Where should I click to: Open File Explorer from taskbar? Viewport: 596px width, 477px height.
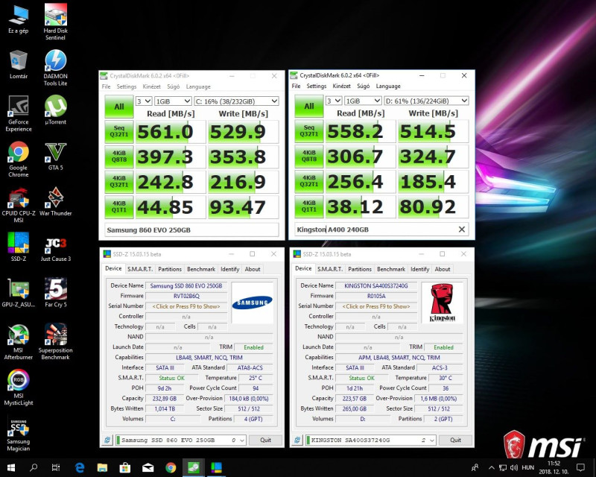click(x=102, y=467)
